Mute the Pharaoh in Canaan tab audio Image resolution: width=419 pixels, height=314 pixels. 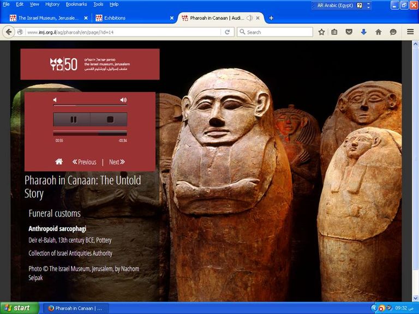249,18
